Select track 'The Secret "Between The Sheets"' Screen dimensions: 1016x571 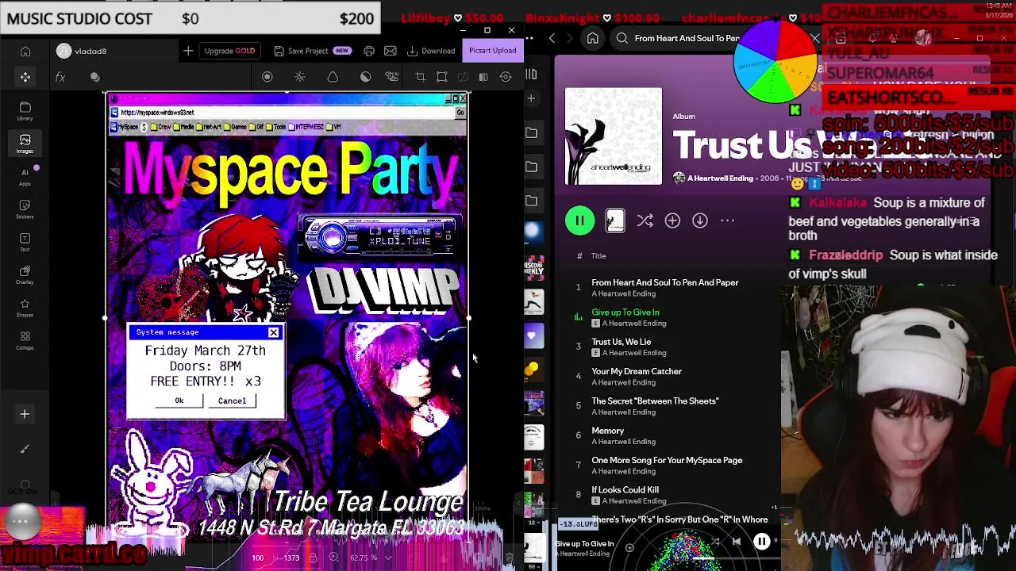(x=655, y=401)
